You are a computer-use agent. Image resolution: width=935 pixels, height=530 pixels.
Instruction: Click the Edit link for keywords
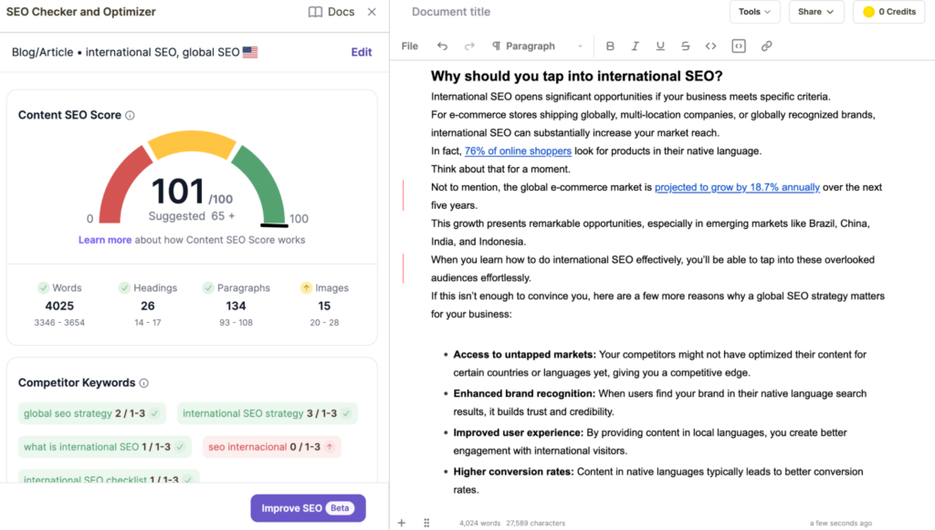coord(362,52)
